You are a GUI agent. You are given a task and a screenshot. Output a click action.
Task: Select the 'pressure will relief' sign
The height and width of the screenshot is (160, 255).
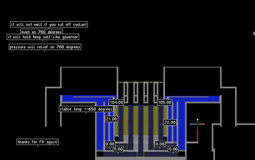point(45,47)
